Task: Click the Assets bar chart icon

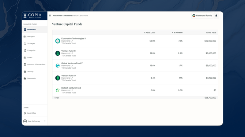Action: pyautogui.click(x=25, y=58)
